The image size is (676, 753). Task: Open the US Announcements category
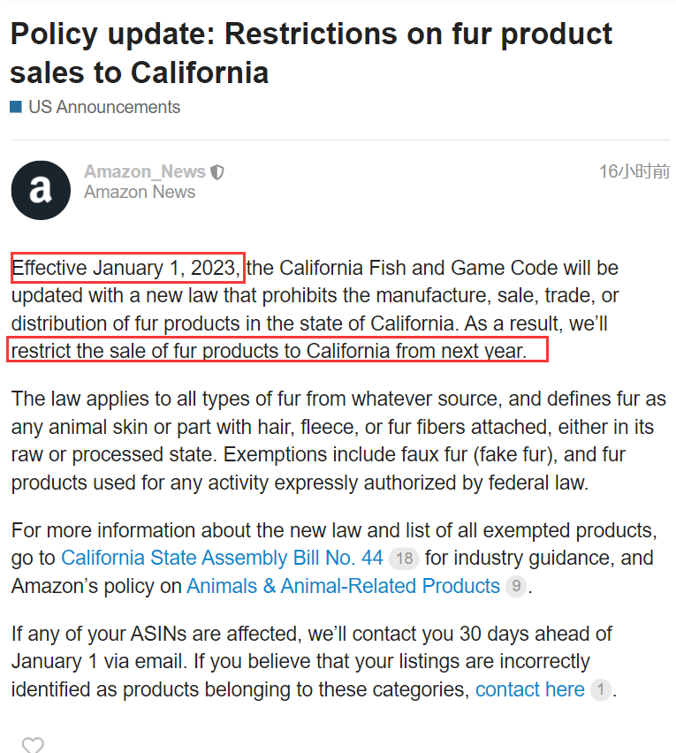coord(104,107)
